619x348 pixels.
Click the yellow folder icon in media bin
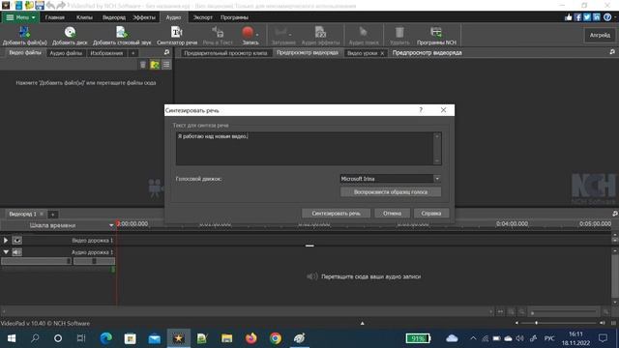pos(155,65)
